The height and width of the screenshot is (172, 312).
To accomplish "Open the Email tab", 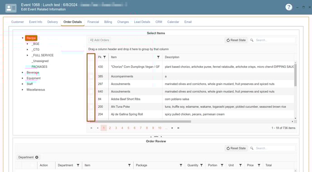I will click(188, 22).
